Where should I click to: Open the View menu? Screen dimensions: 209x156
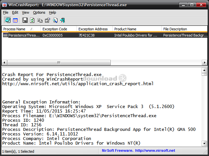pyautogui.click(x=25, y=12)
